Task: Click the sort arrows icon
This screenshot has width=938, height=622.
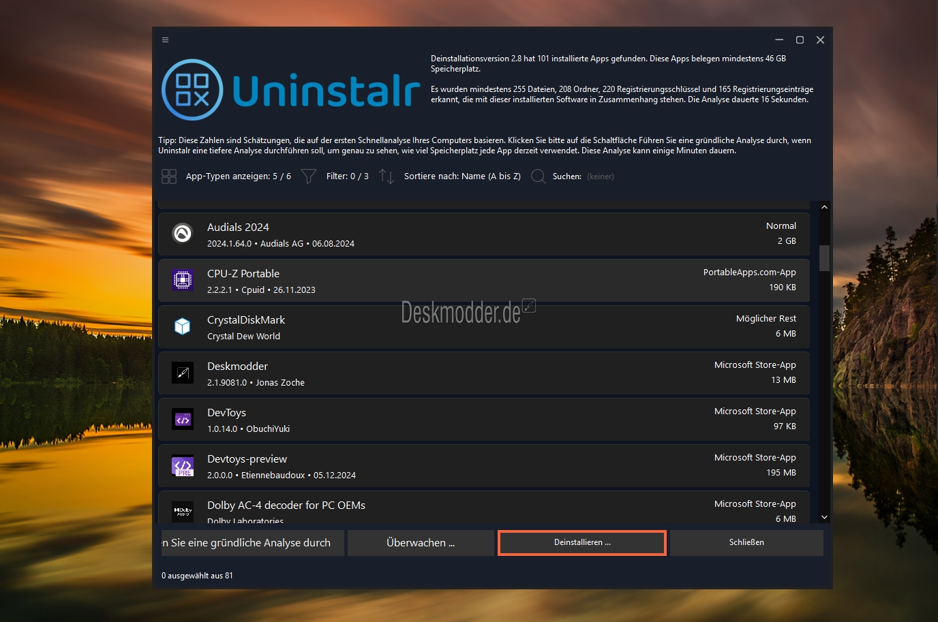Action: [387, 176]
